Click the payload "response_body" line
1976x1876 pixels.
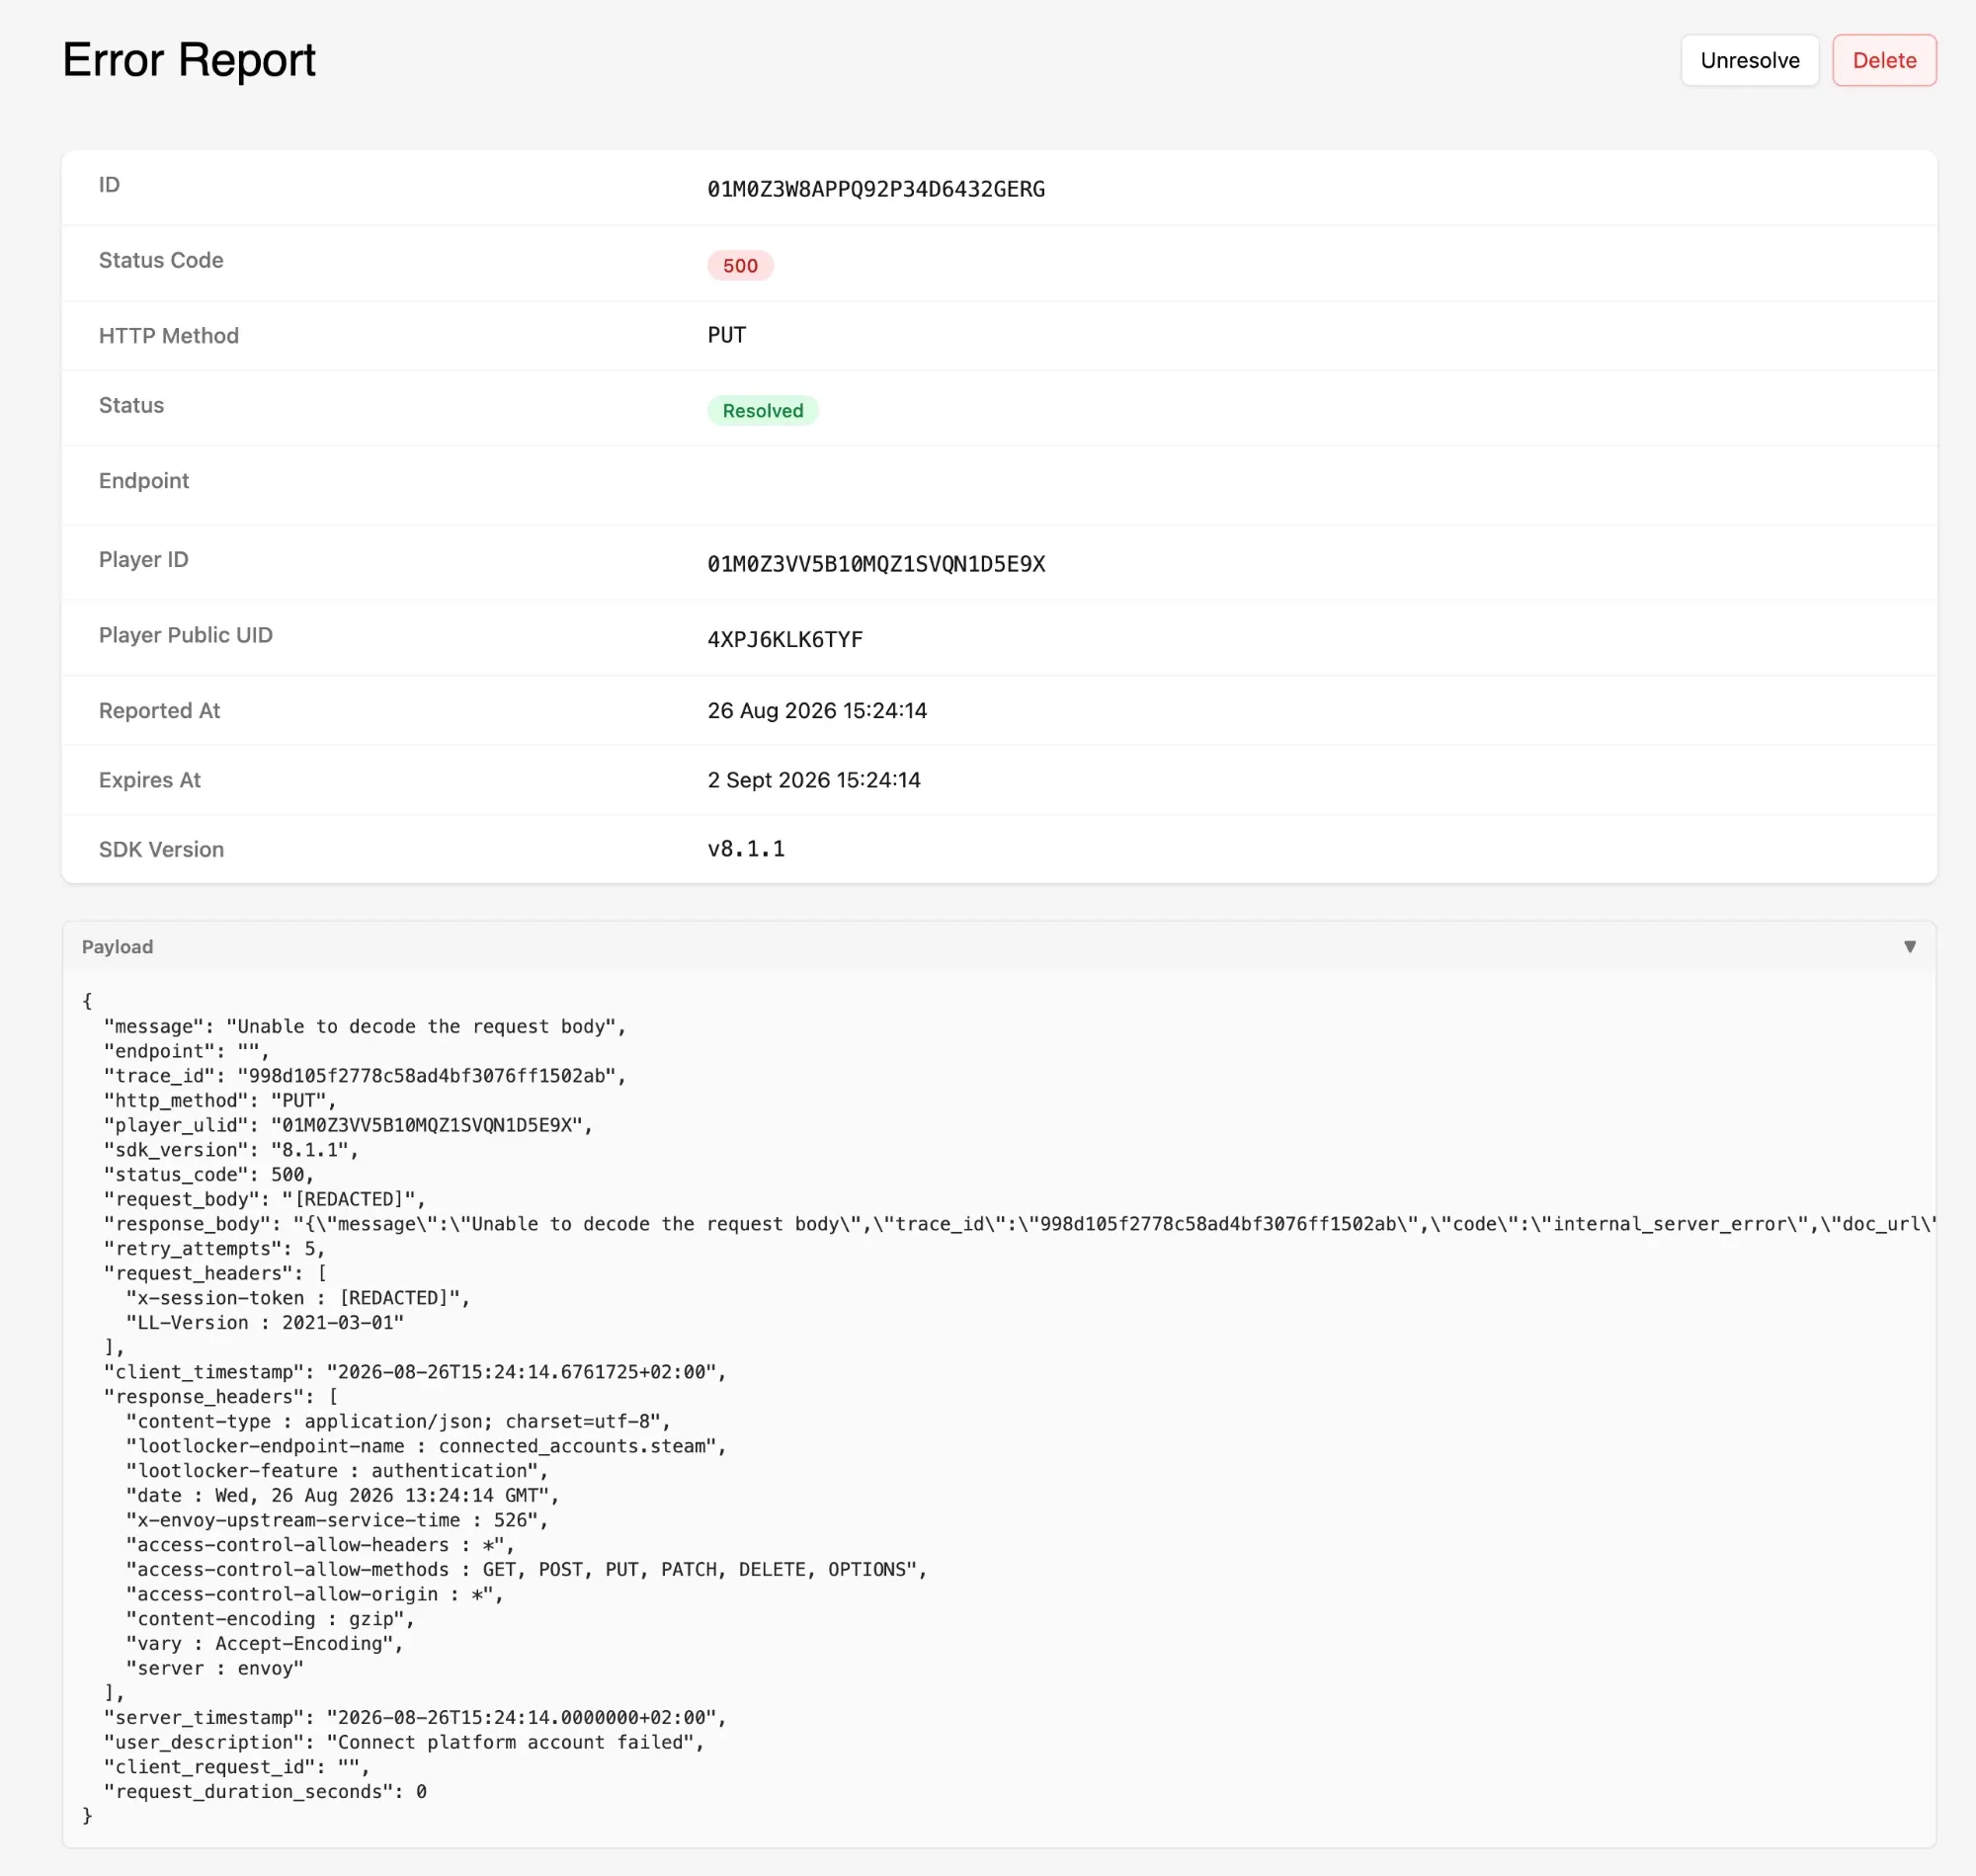[1019, 1224]
